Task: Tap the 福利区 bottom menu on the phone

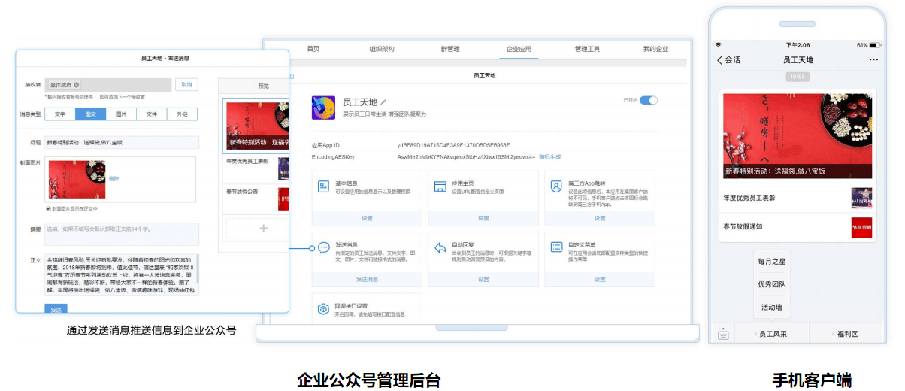Action: click(847, 334)
